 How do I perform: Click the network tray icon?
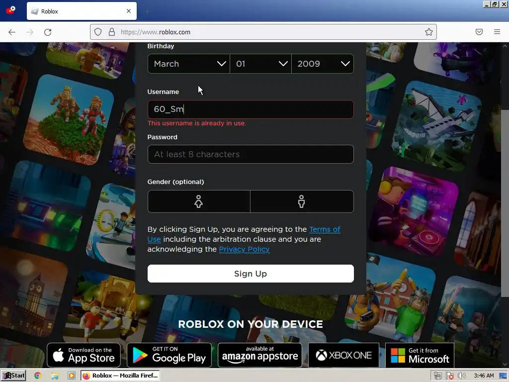437,376
